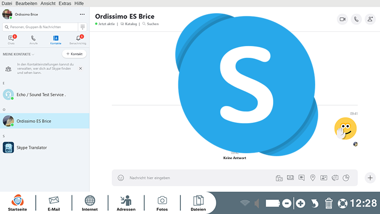Click the back arrow icon in system bar

coord(315,203)
